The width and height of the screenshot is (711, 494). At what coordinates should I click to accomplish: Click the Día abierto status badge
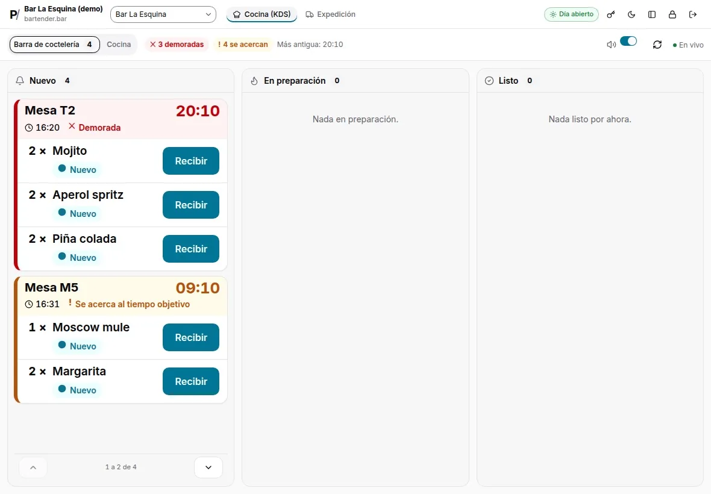(x=571, y=14)
